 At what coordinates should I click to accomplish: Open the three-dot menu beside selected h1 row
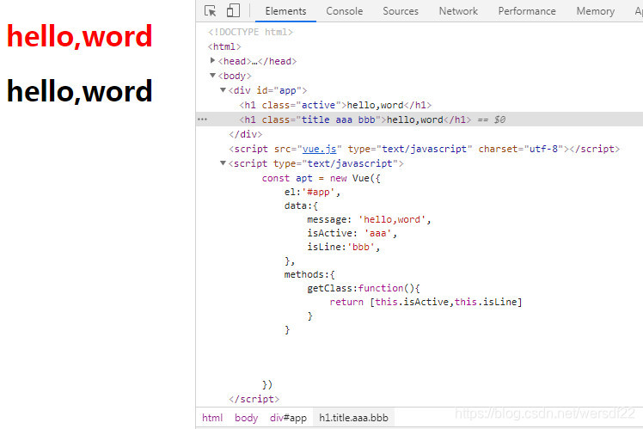[202, 120]
